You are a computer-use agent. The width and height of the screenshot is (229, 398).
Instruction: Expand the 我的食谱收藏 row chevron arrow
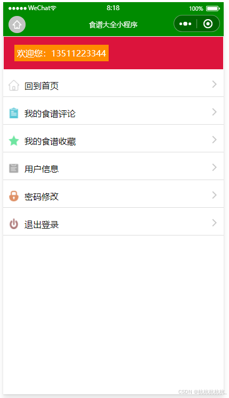coord(215,140)
